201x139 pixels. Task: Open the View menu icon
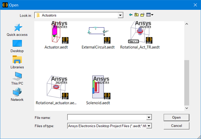[150, 15]
